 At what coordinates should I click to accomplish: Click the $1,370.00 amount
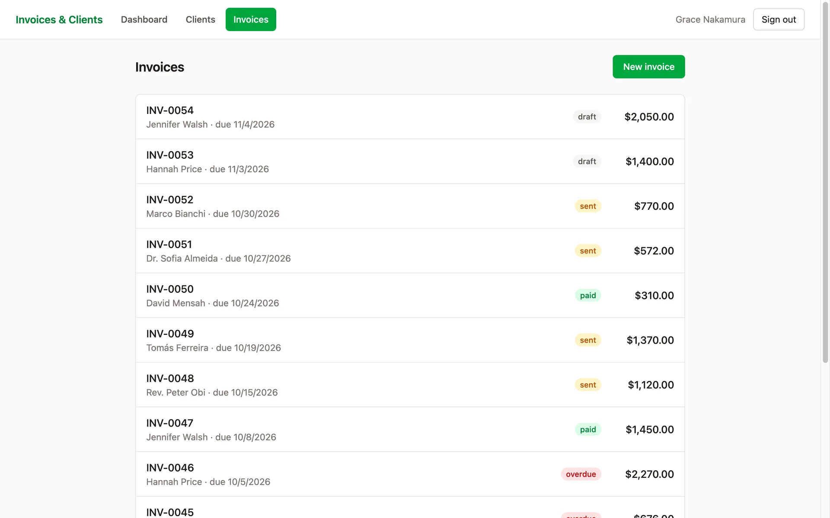pos(650,340)
